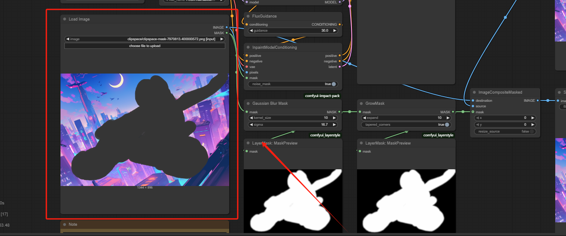Screen dimensions: 566x236
Task: Select the ImageCompositeMasked node title
Action: [500, 92]
